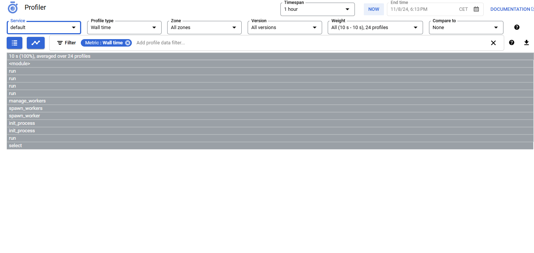The width and height of the screenshot is (534, 253).
Task: Select the <module> flame frame
Action: tap(270, 64)
